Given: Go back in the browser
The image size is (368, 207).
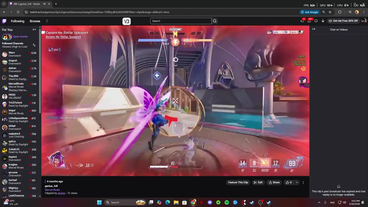Looking at the screenshot, I should 4,12.
